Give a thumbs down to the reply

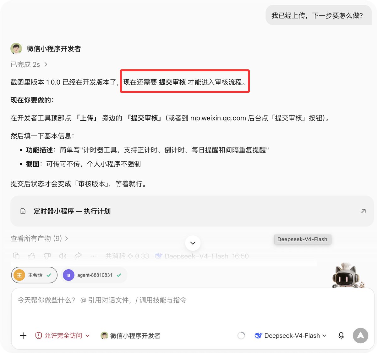click(47, 256)
